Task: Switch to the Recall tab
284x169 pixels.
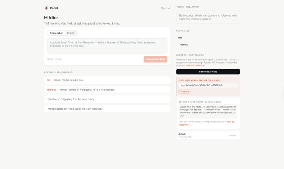Action: pos(70,33)
